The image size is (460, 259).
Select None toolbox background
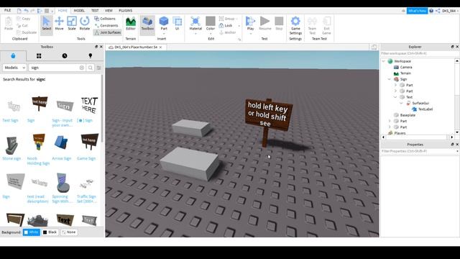[x=69, y=232]
